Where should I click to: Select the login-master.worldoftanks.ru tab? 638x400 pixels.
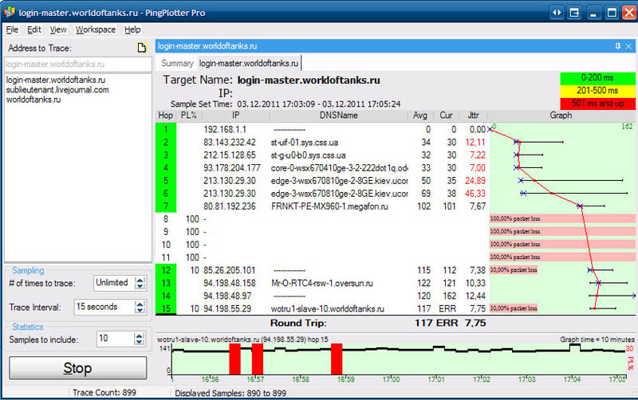(249, 64)
